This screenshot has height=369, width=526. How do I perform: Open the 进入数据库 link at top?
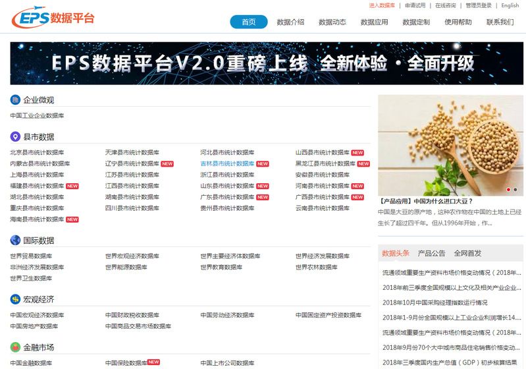[x=382, y=5]
